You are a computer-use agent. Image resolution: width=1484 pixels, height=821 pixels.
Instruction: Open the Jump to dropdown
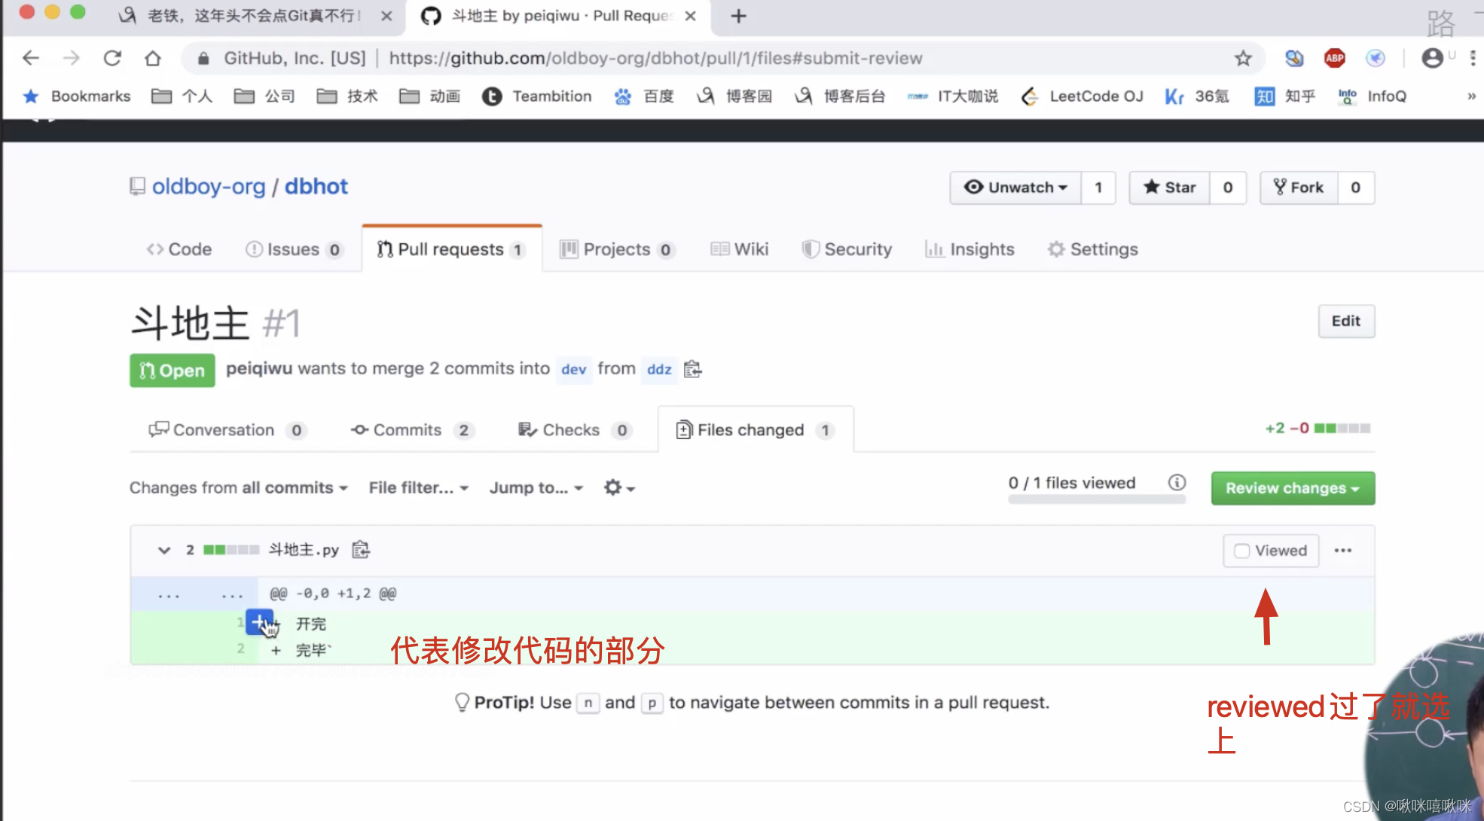[536, 488]
